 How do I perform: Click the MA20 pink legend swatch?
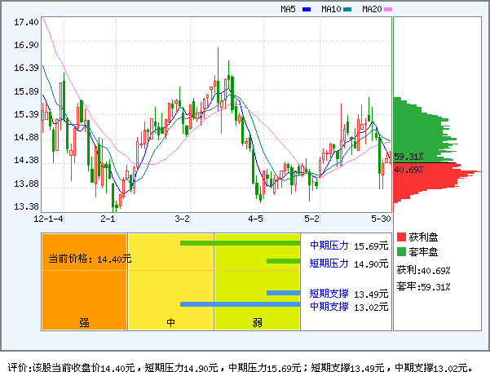tap(388, 9)
